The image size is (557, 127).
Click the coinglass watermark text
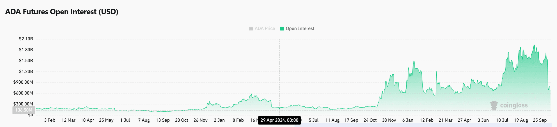point(514,105)
